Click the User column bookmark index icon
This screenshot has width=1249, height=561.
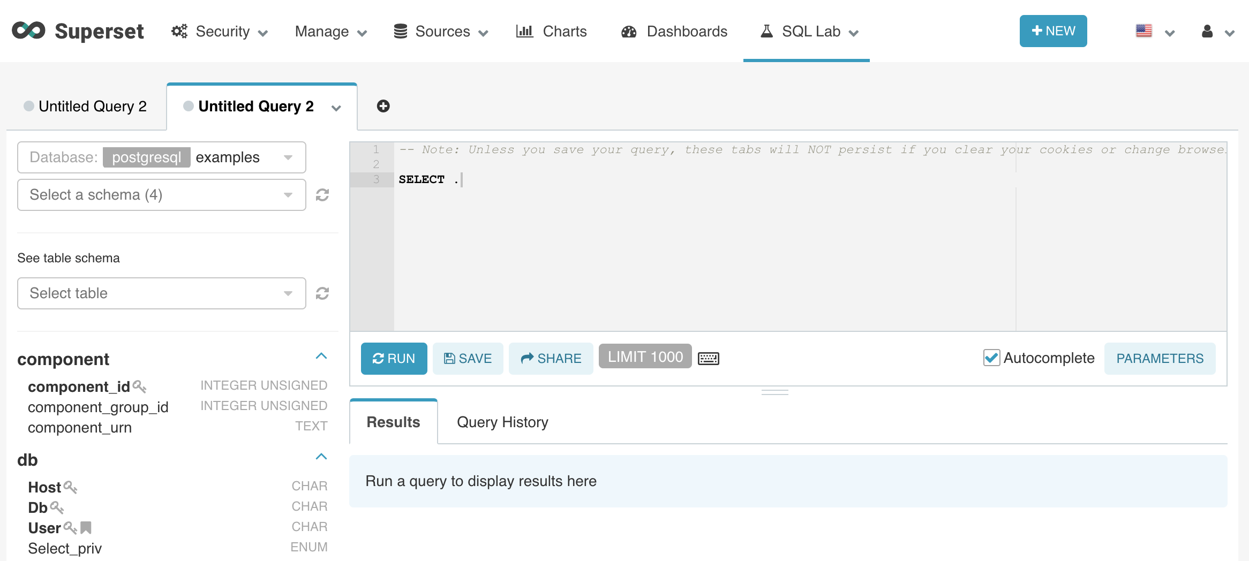coord(86,528)
